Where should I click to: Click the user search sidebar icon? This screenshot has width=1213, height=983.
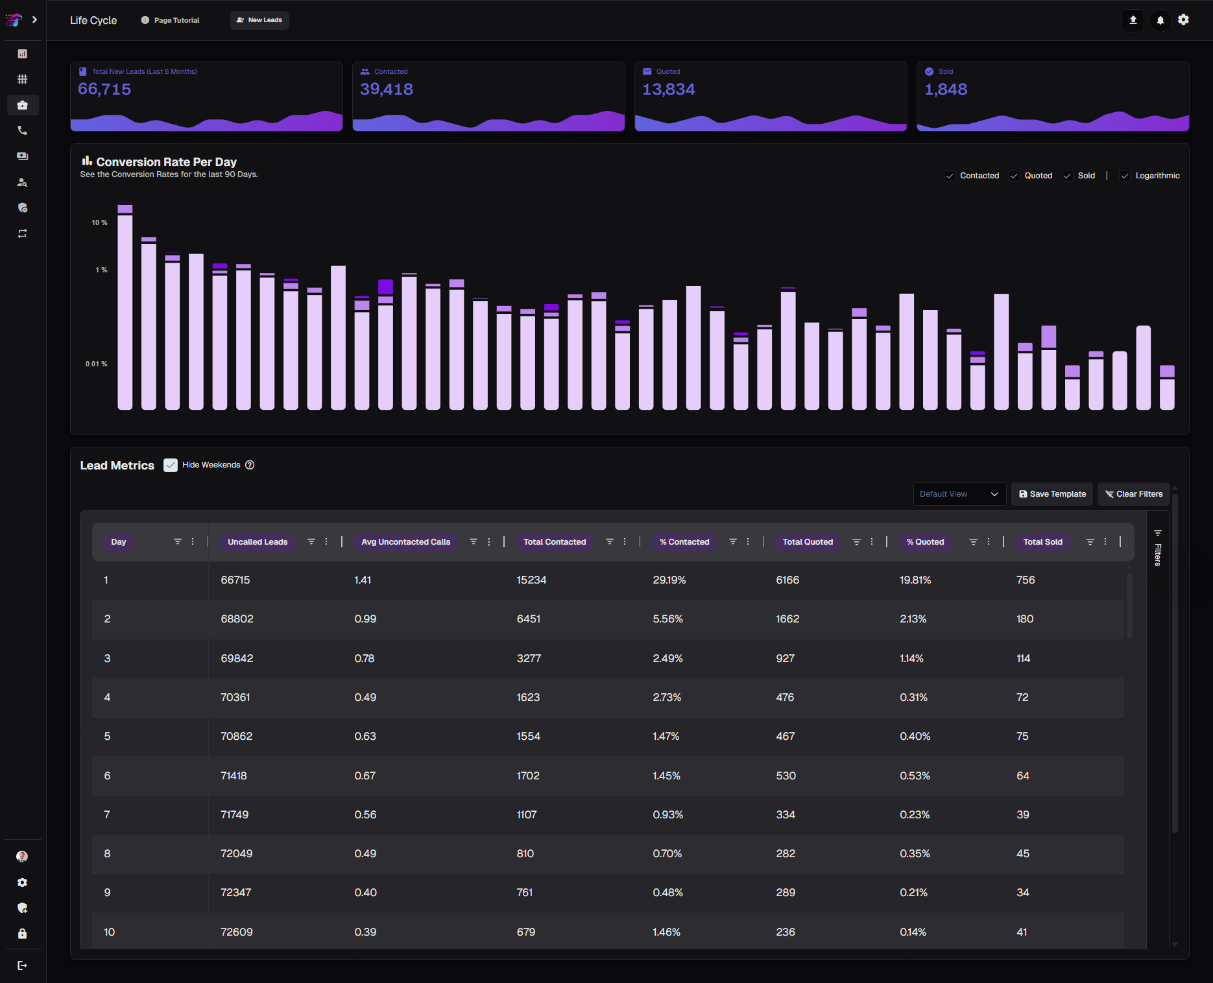(x=23, y=182)
